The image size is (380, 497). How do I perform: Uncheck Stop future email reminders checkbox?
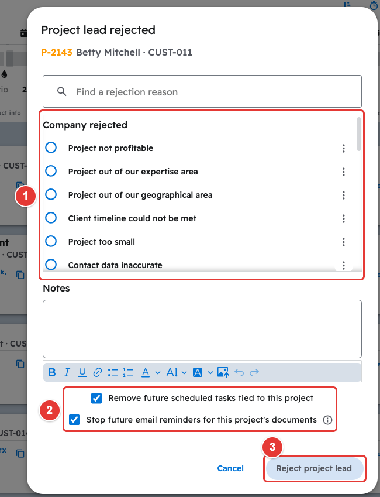74,420
